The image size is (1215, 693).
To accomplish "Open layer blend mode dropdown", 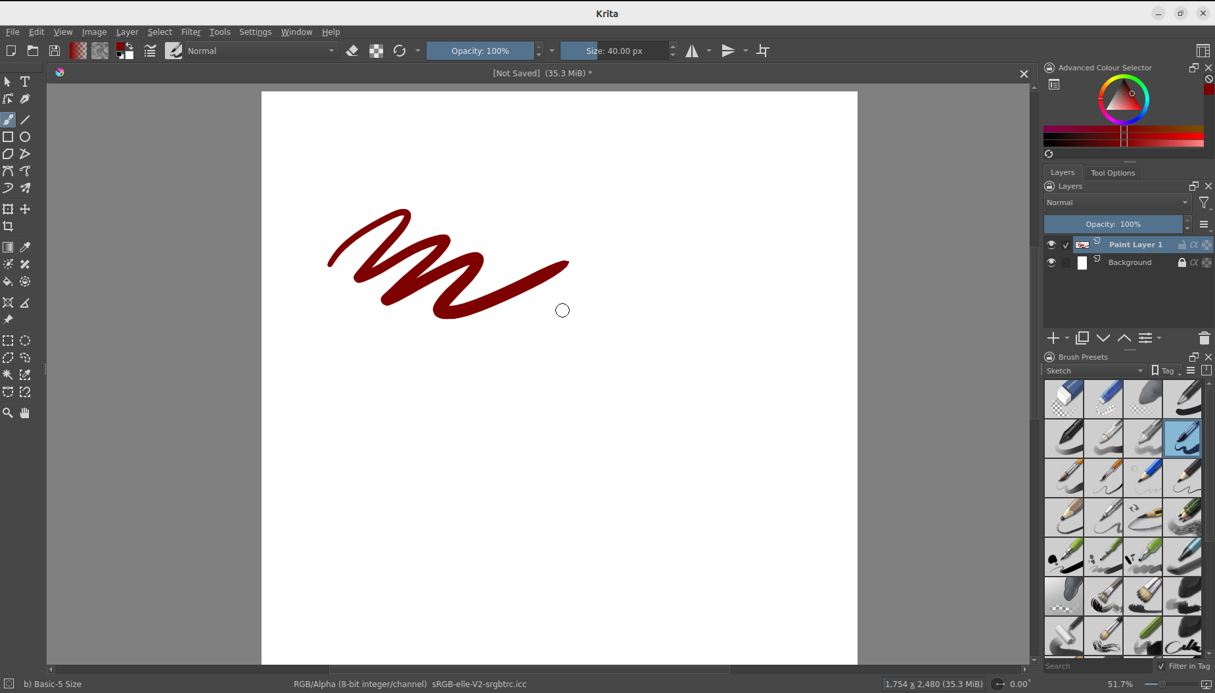I will pos(1117,203).
